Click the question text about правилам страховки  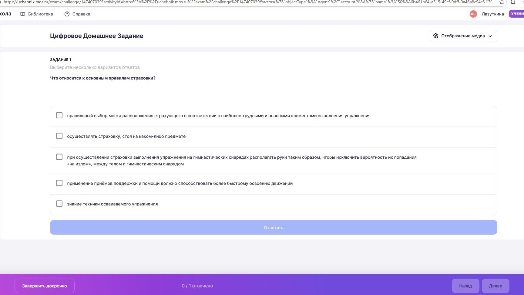pyautogui.click(x=103, y=78)
